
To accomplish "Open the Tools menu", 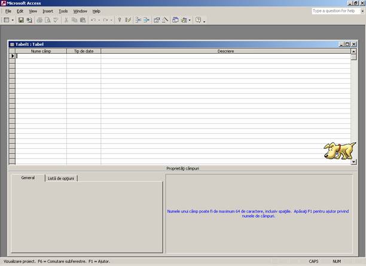I will (x=63, y=11).
